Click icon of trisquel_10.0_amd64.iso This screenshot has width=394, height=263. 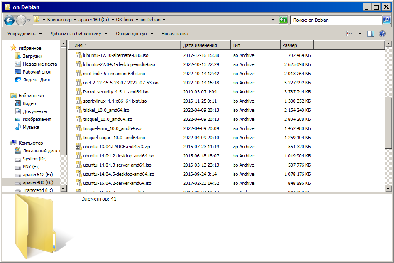click(78, 119)
